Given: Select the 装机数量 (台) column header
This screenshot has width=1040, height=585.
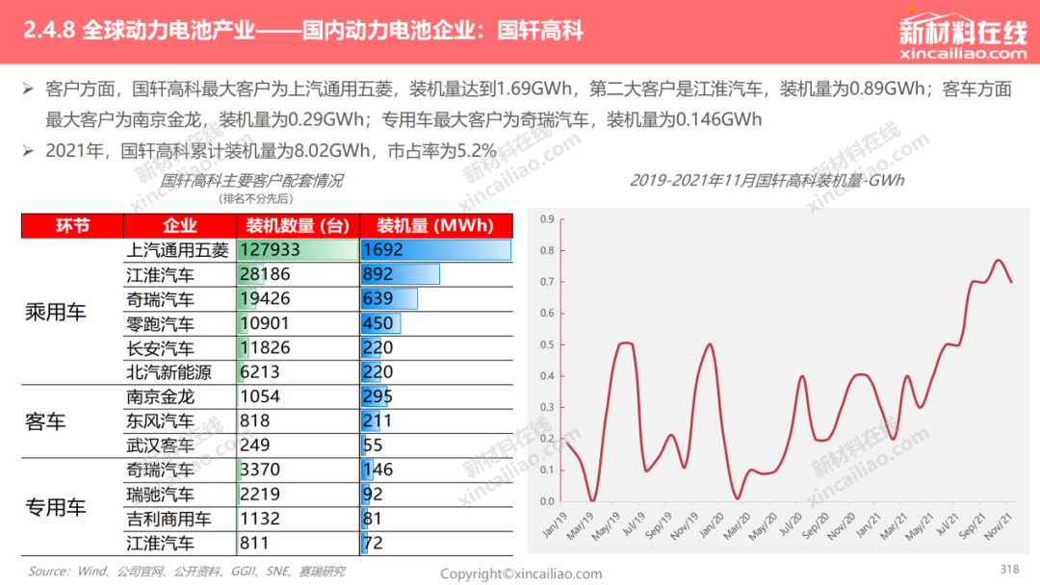Looking at the screenshot, I should (298, 226).
